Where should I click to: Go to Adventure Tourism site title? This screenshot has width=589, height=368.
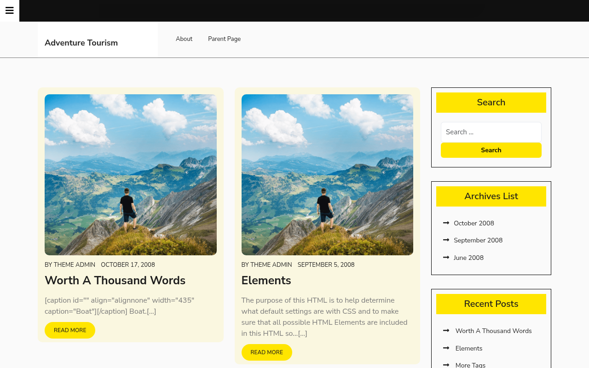tap(81, 43)
